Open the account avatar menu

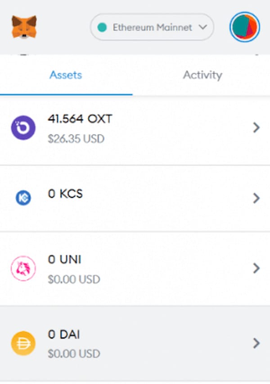tap(244, 27)
